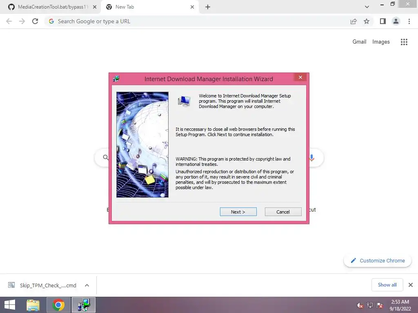Select the New Tab browser tab

coord(149,7)
